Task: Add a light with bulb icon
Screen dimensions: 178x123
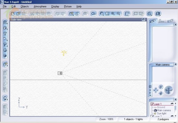Action: (5, 98)
